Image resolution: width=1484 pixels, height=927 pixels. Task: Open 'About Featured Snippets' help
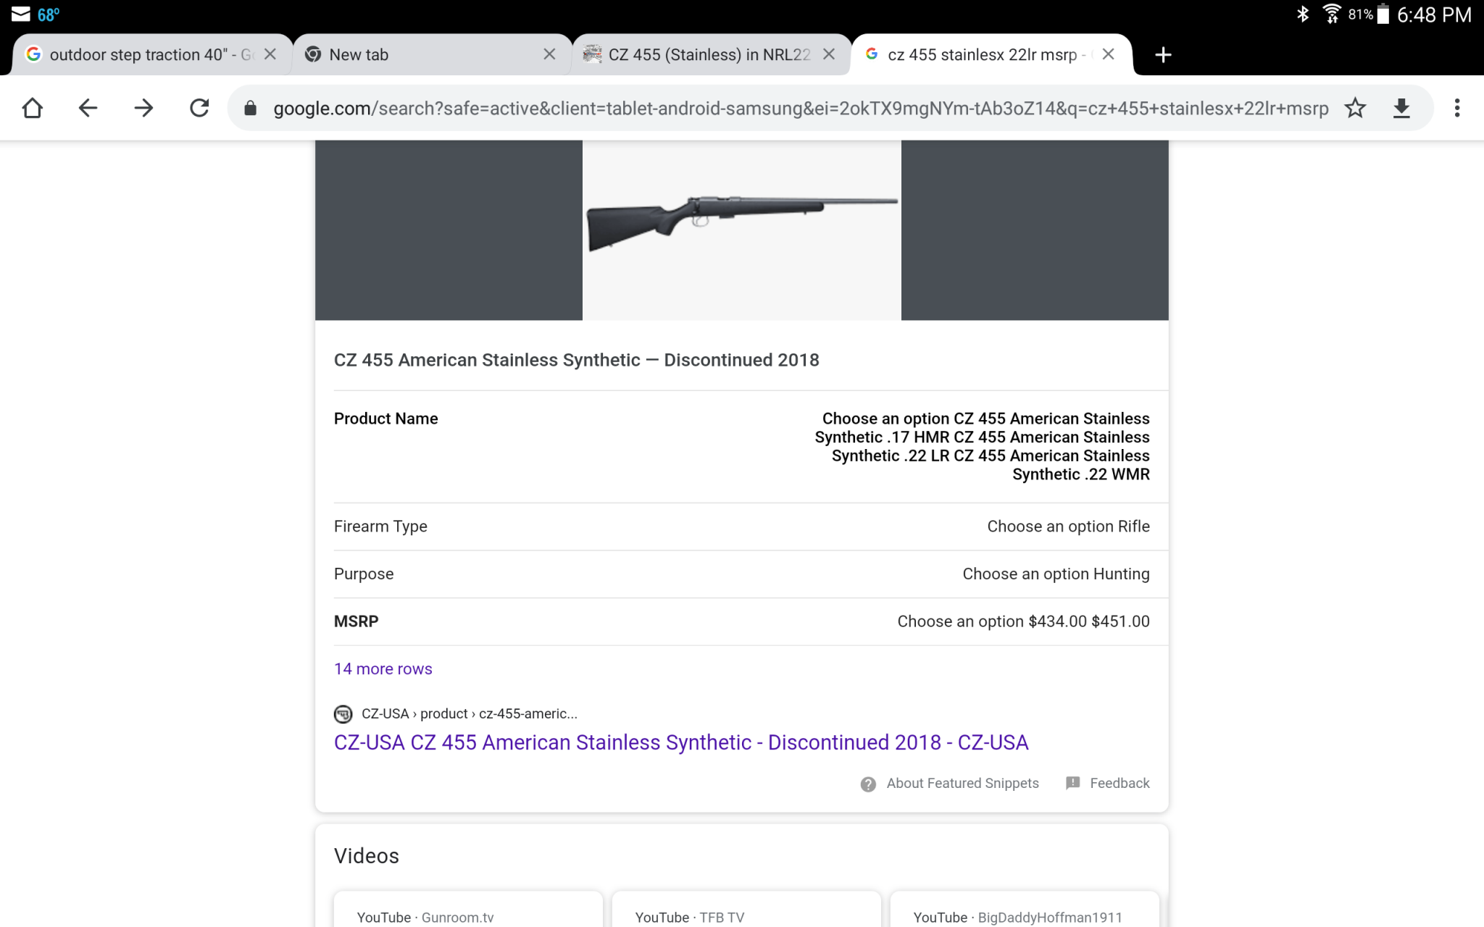pyautogui.click(x=962, y=784)
